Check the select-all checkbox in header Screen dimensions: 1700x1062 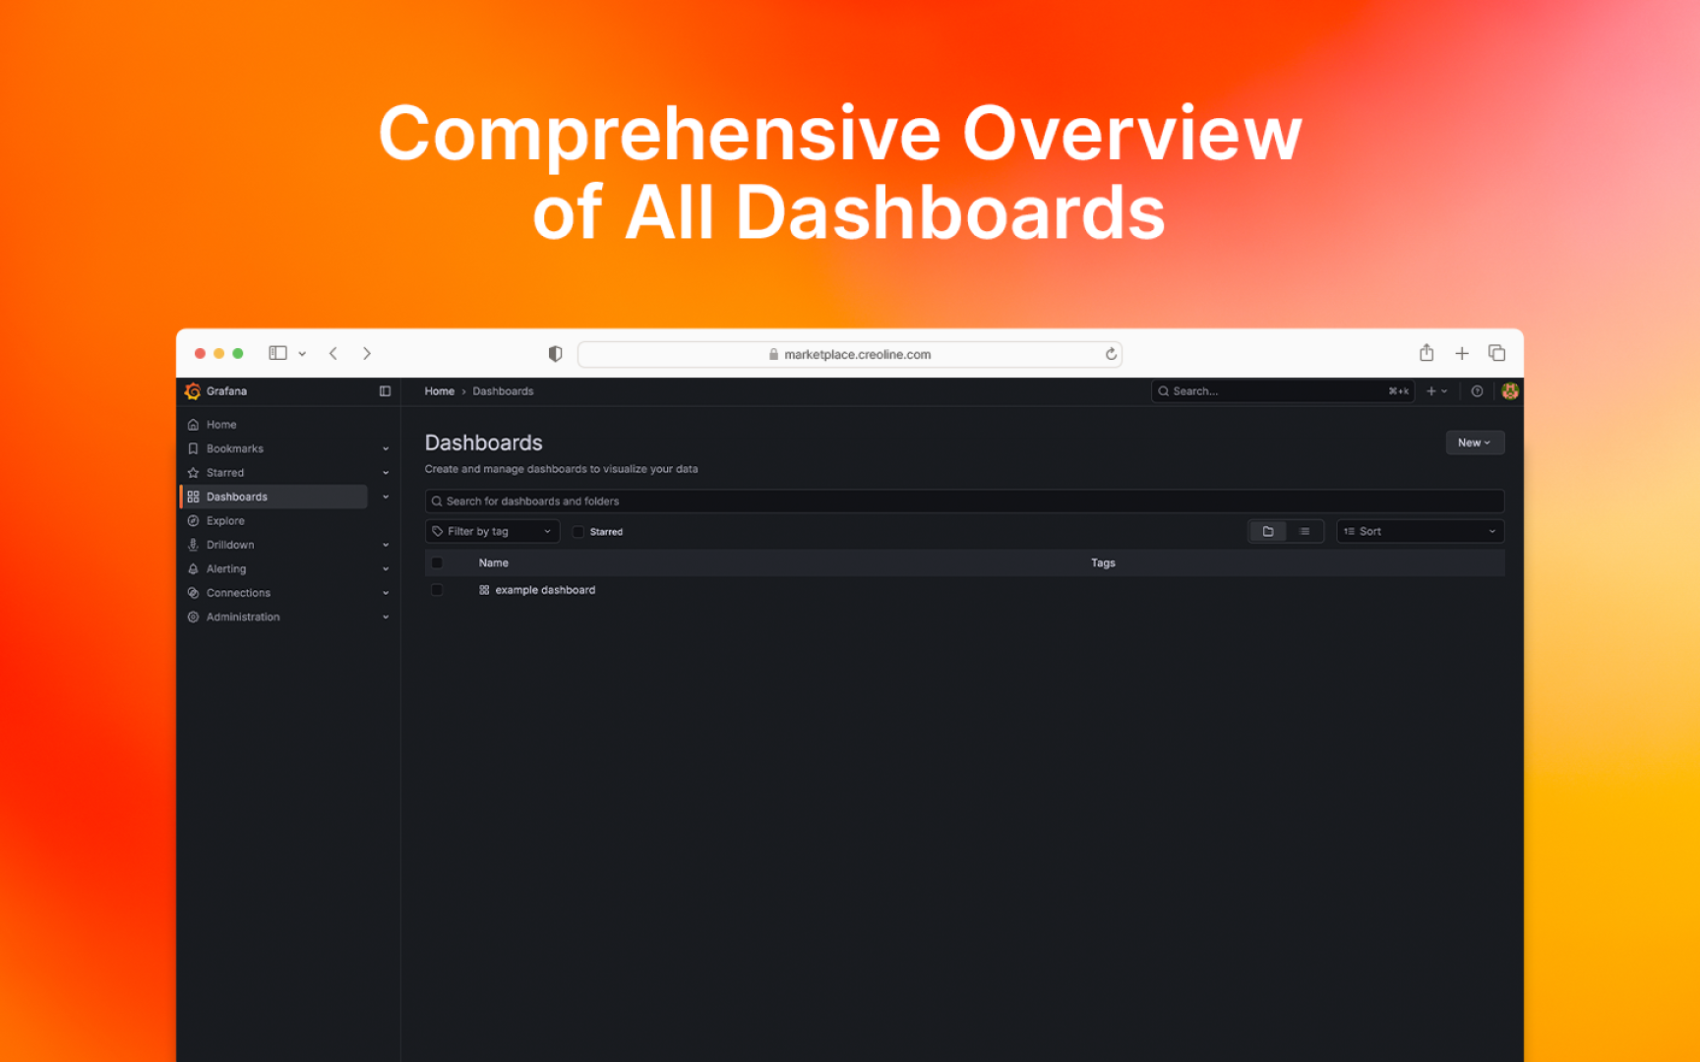437,563
